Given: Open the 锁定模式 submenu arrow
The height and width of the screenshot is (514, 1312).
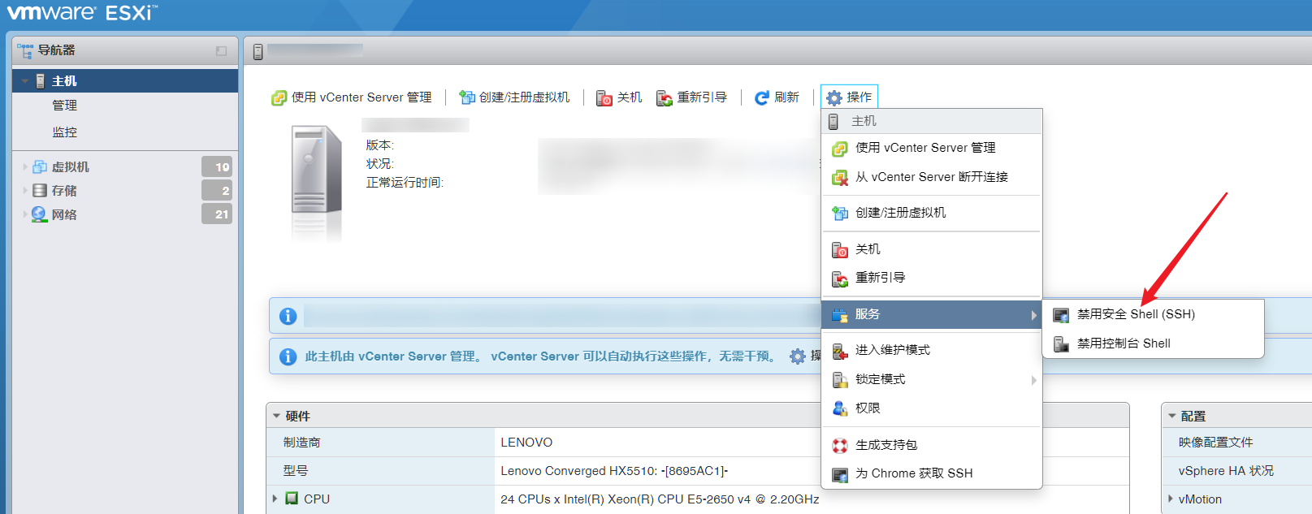Looking at the screenshot, I should tap(1033, 380).
